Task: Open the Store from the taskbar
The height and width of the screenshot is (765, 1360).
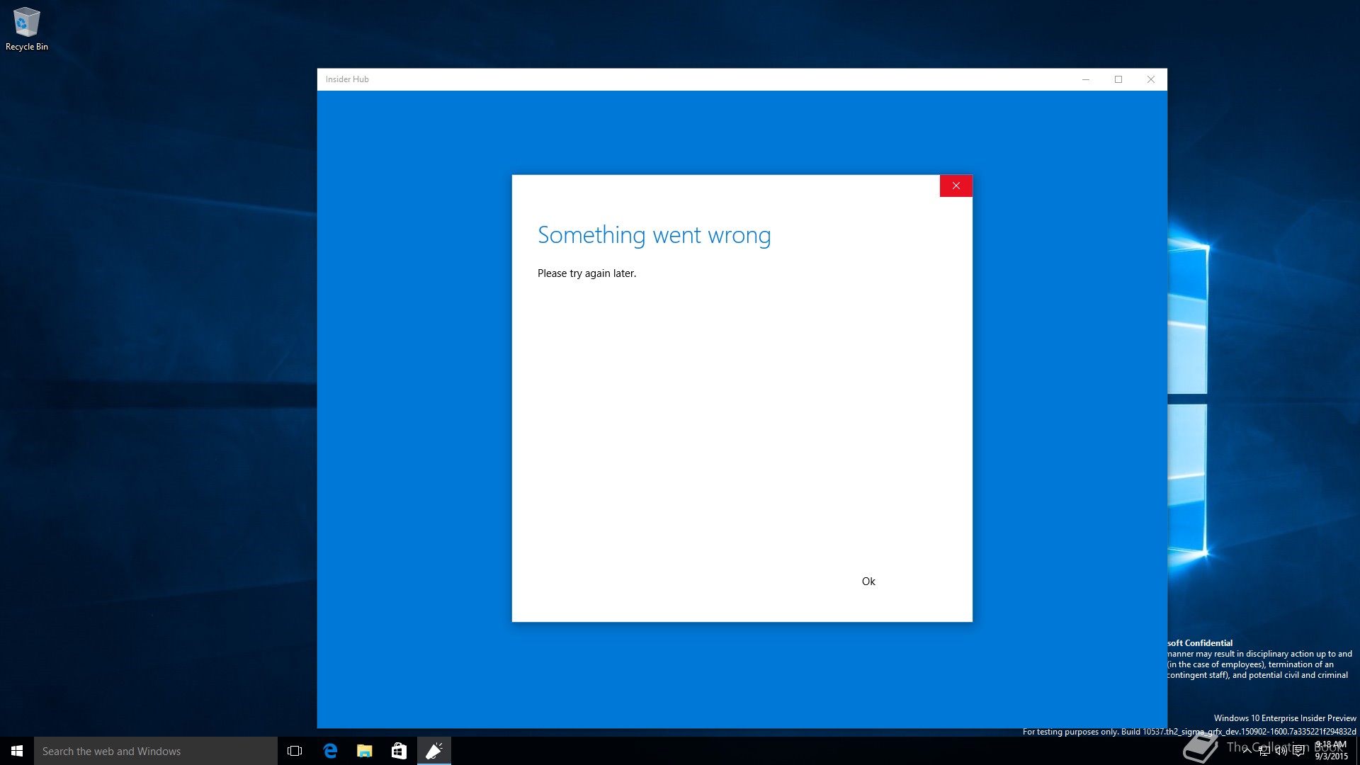Action: coord(399,751)
